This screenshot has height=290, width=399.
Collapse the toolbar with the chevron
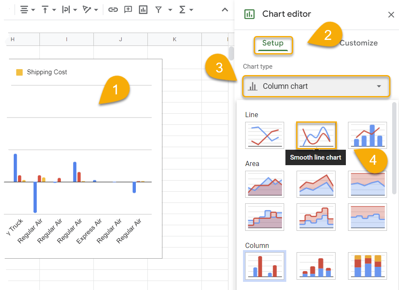tap(225, 9)
